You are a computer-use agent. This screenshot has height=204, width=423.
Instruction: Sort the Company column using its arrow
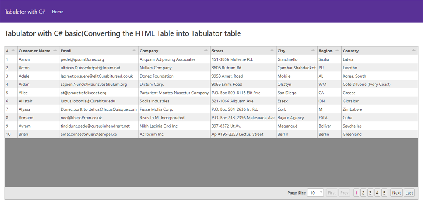tap(206, 50)
